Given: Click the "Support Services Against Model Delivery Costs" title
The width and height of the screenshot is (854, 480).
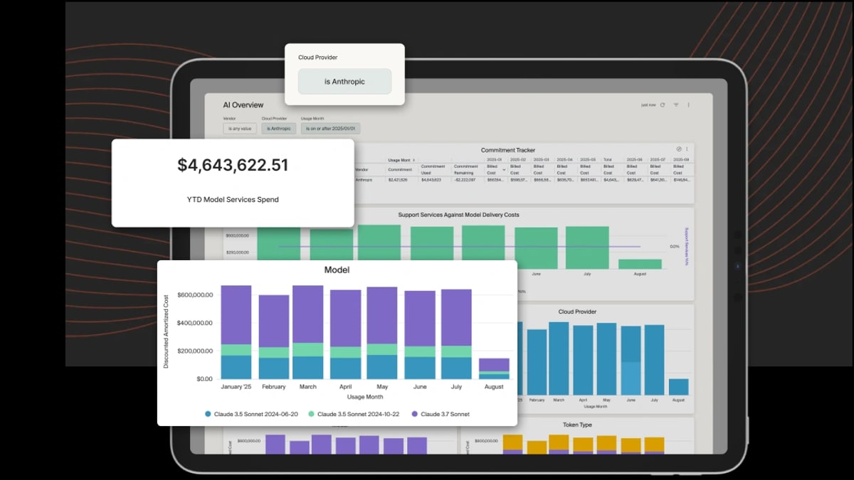Looking at the screenshot, I should pos(457,215).
